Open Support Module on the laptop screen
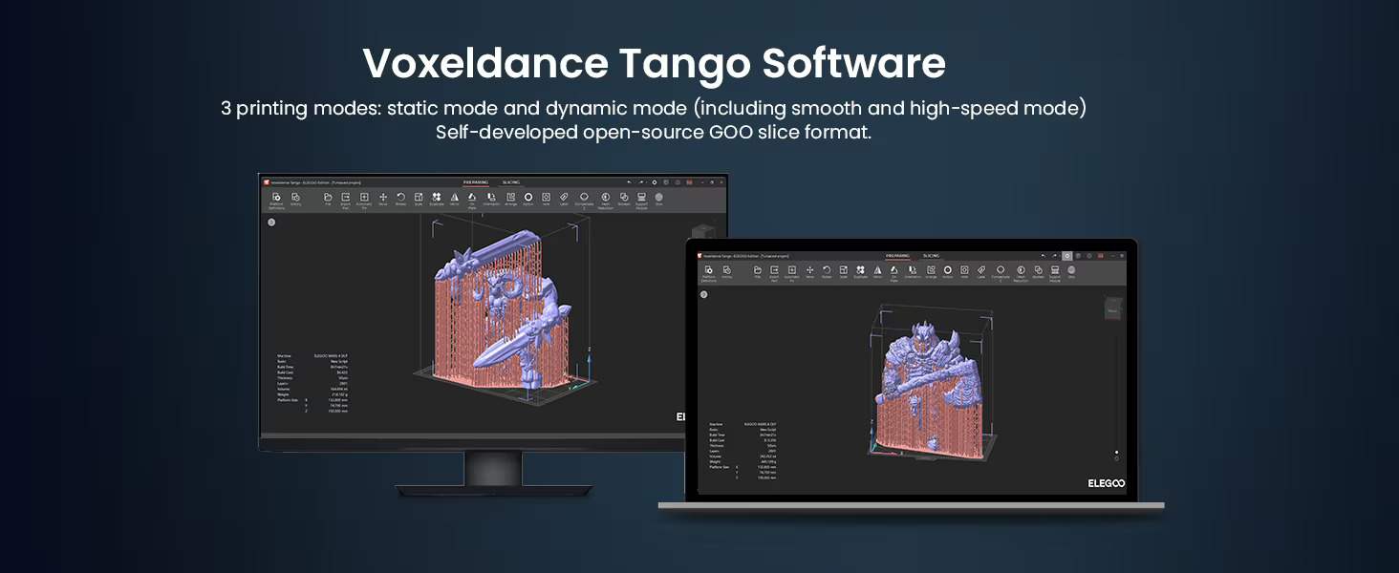The width and height of the screenshot is (1399, 573). click(1055, 272)
